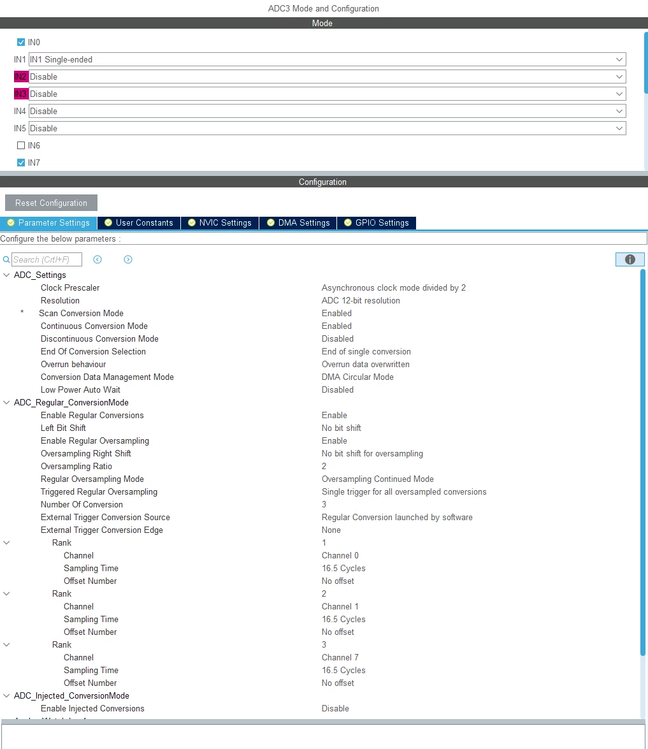Select Oversampling Continued Mode value

pos(378,479)
